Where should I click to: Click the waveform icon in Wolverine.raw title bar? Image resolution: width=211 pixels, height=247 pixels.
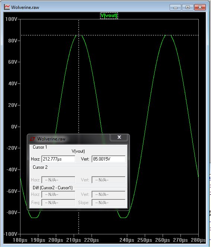click(x=7, y=7)
